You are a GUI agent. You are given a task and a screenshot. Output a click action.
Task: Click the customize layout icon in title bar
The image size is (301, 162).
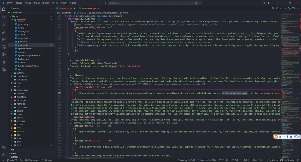coord(265,3)
